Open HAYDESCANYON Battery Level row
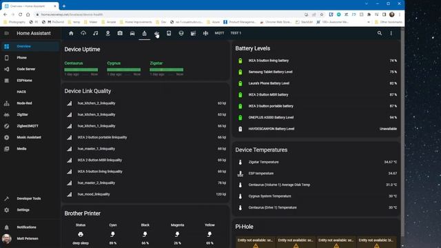Screen dimensions: 441x248 point(316,129)
